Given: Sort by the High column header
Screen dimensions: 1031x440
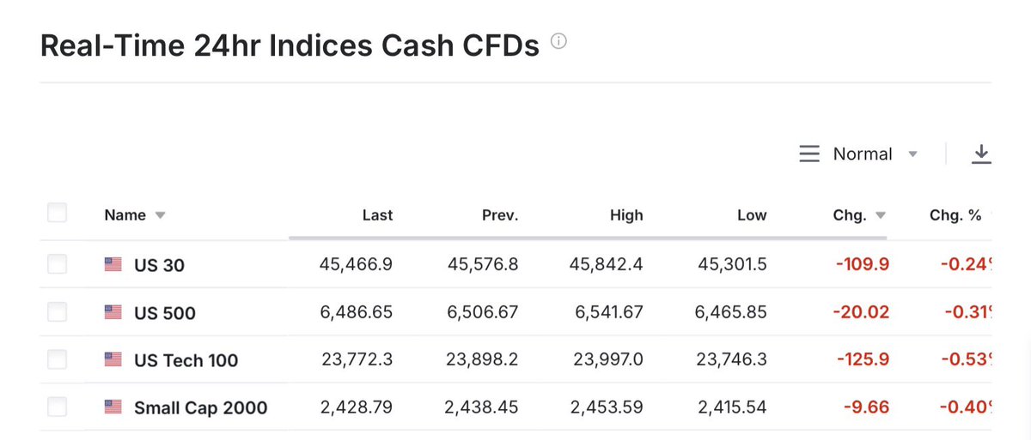Looking at the screenshot, I should coord(626,215).
